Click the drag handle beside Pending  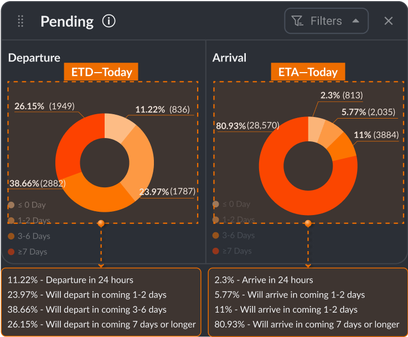(x=21, y=21)
